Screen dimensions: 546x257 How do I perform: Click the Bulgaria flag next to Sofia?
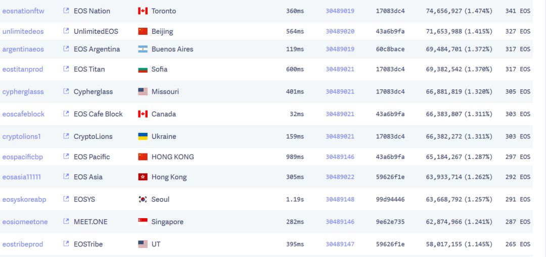(x=143, y=69)
